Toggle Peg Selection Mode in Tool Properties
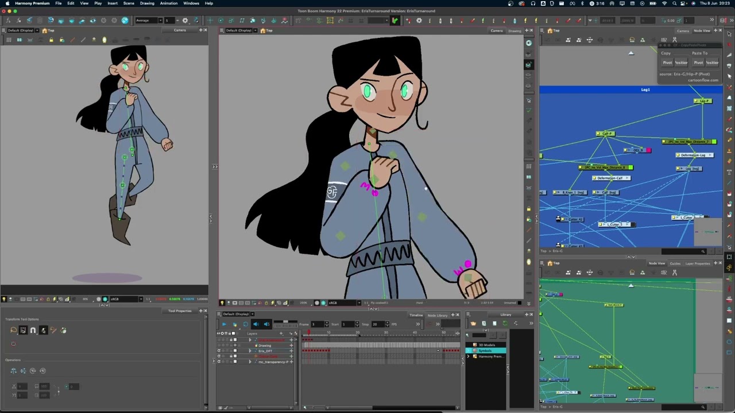This screenshot has width=735, height=413. click(x=23, y=330)
